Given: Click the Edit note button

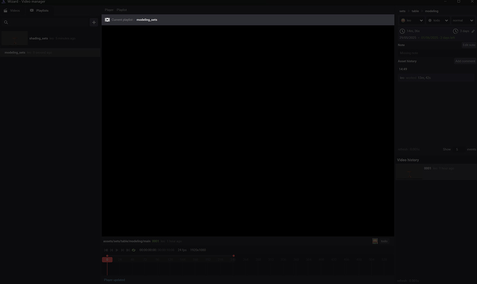Looking at the screenshot, I should pos(469,45).
